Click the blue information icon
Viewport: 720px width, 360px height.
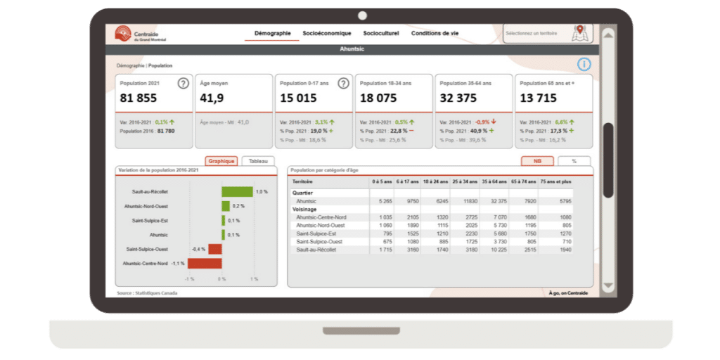[x=584, y=65]
